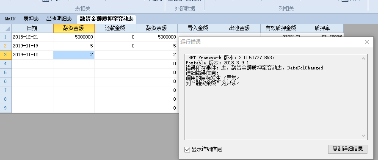Screen dimensions: 378x160
Task: Click the 复制详细信息 button
Action: pos(348,149)
